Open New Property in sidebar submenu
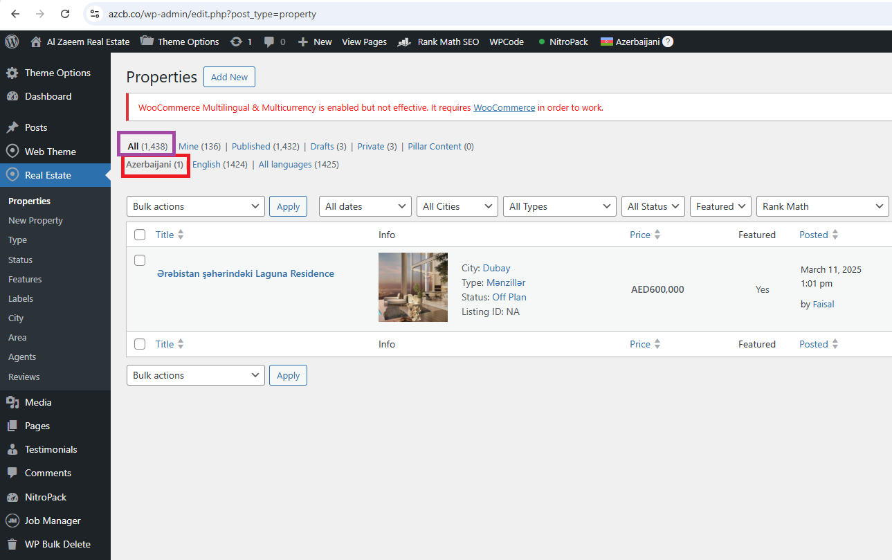Image resolution: width=892 pixels, height=560 pixels. [x=35, y=220]
